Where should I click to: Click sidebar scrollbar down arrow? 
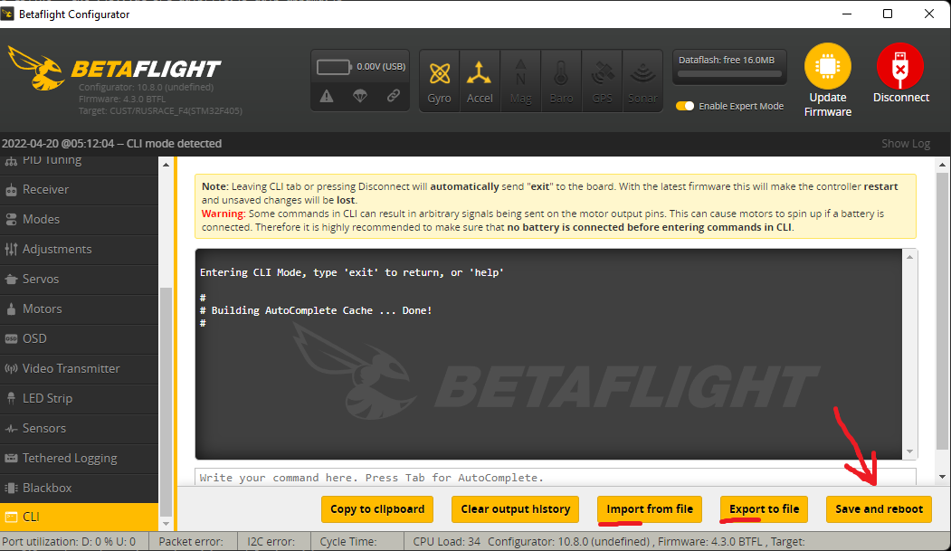pos(166,524)
